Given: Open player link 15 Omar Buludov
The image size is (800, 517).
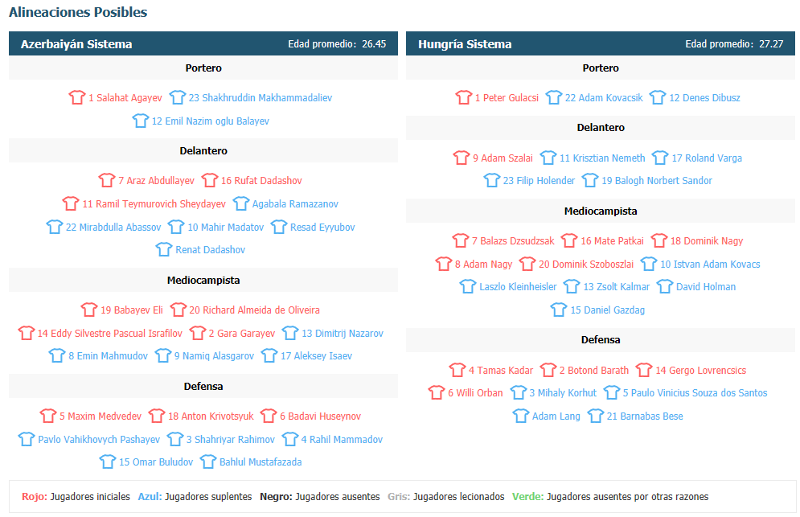Looking at the screenshot, I should (156, 462).
